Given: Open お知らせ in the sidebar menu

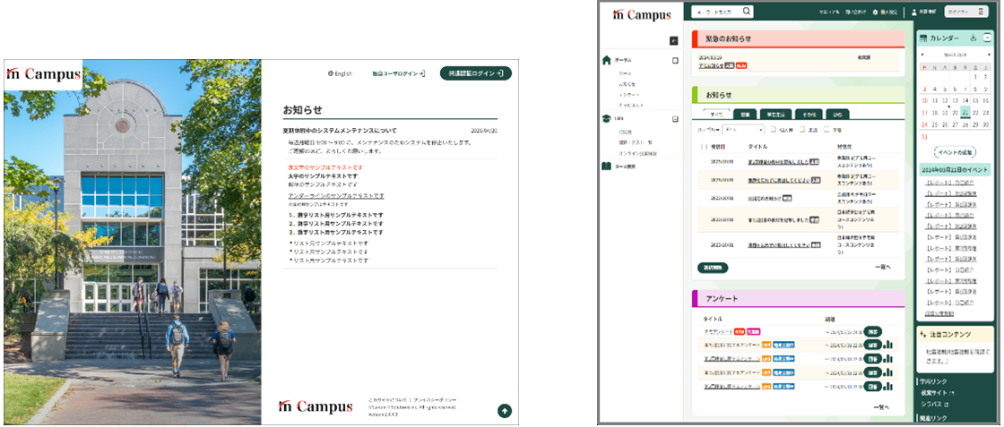Looking at the screenshot, I should [627, 84].
